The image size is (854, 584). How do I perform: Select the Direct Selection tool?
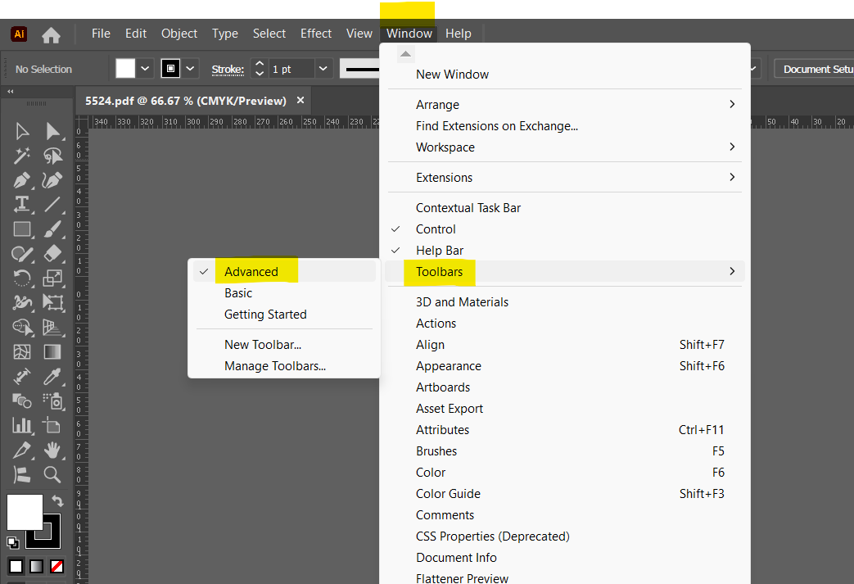click(53, 131)
